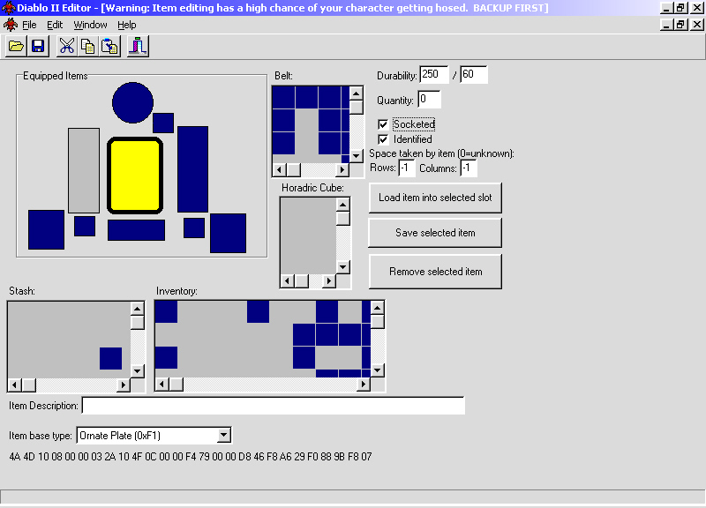Click Inventory horizontal scroll right arrow
Viewport: 706px width, 508px height.
click(364, 385)
